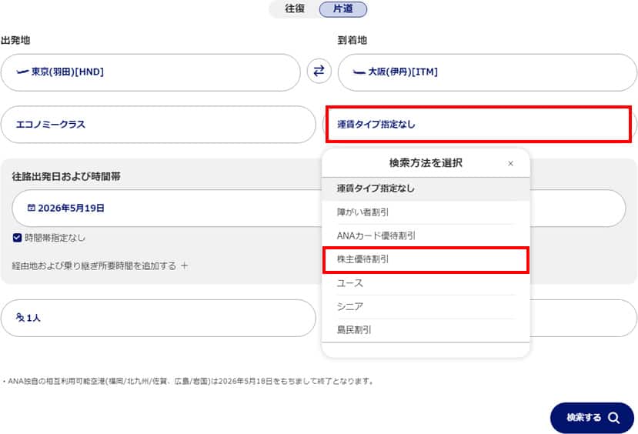Choose 障がい者割引 from the list
Image resolution: width=638 pixels, height=434 pixels.
(x=426, y=212)
